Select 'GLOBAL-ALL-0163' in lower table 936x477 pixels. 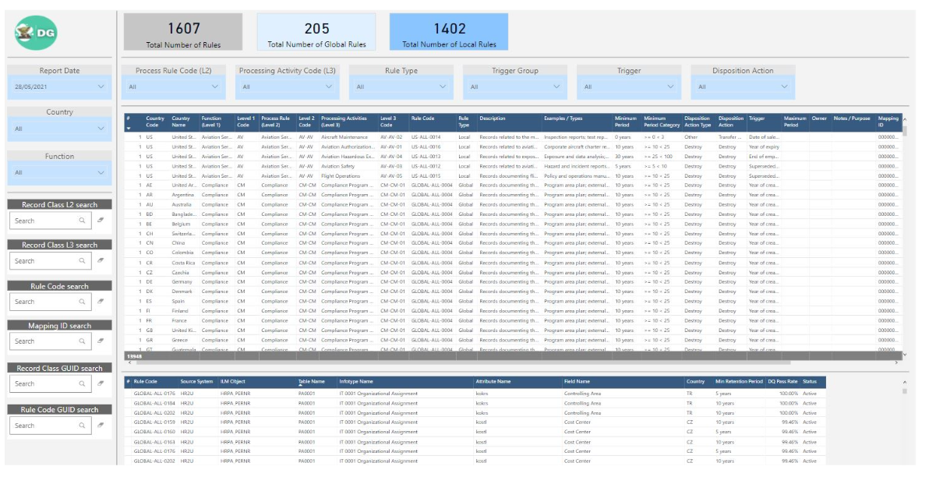(x=154, y=442)
